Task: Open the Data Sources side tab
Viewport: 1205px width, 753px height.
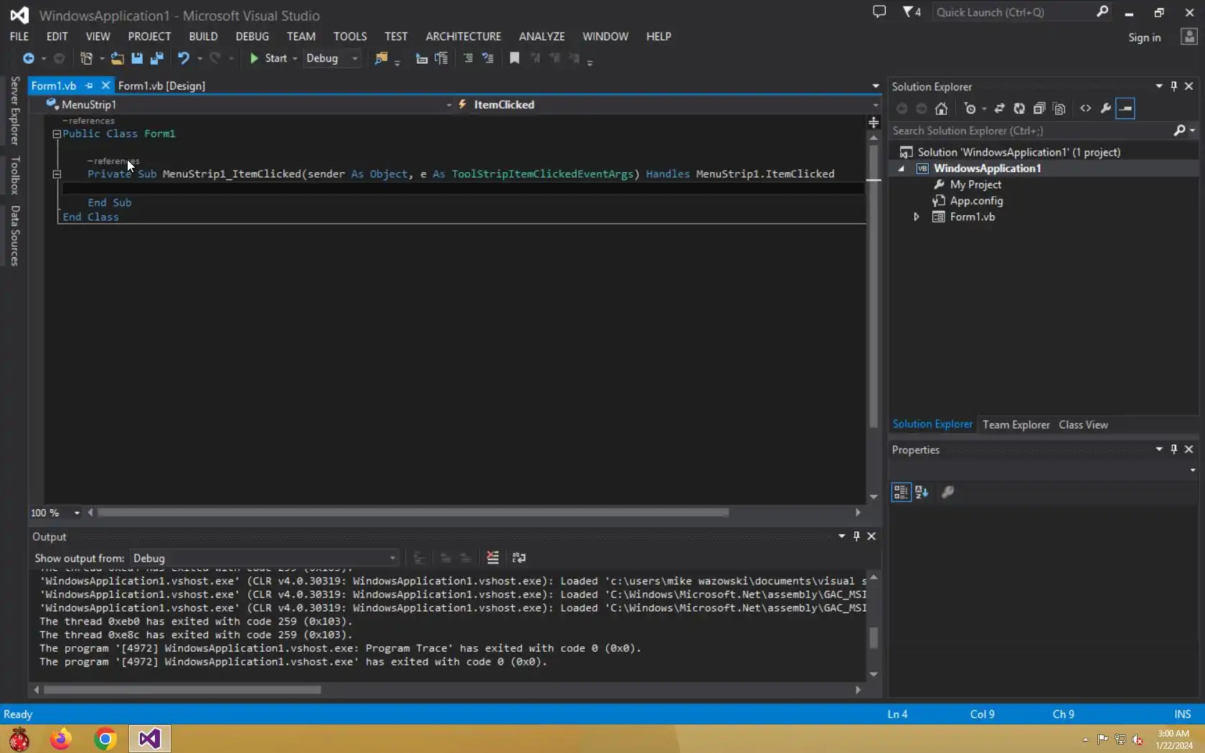Action: click(x=14, y=236)
